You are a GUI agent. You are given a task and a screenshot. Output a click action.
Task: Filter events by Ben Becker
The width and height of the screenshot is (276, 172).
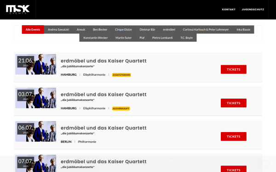100,29
